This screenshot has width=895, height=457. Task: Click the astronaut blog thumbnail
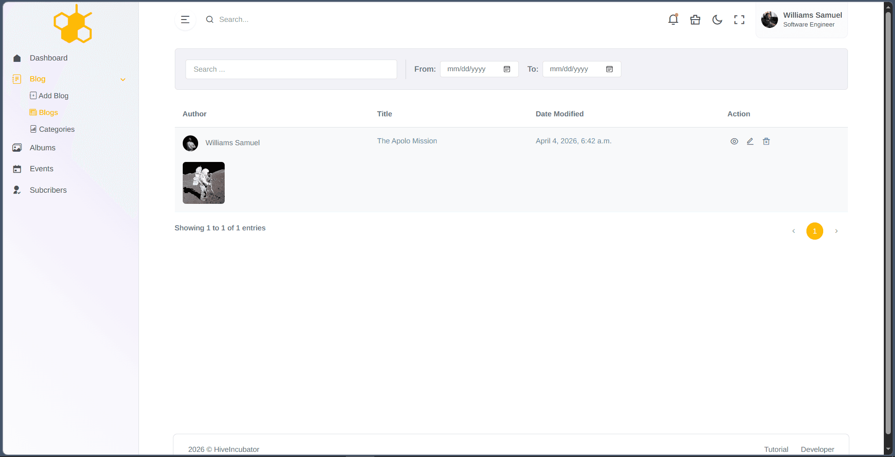(x=204, y=183)
